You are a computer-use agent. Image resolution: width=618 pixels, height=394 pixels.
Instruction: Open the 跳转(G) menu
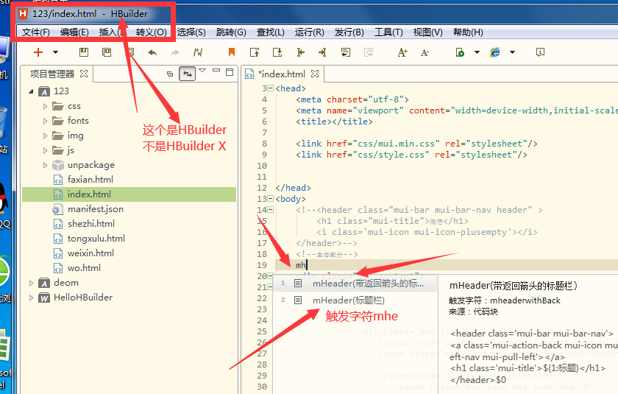click(231, 32)
